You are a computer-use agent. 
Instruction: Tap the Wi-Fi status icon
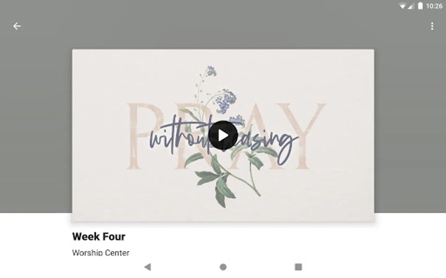click(x=402, y=6)
